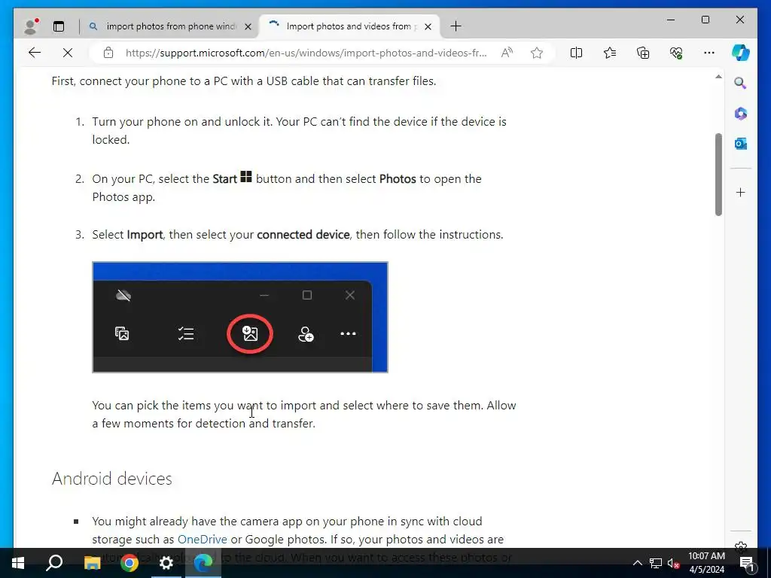This screenshot has width=771, height=578.
Task: Click the vertical page scrollbar thumb
Action: coord(718,174)
